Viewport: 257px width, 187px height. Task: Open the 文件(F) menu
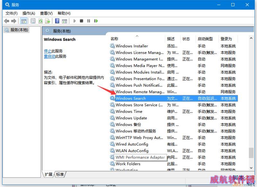click(x=12, y=13)
